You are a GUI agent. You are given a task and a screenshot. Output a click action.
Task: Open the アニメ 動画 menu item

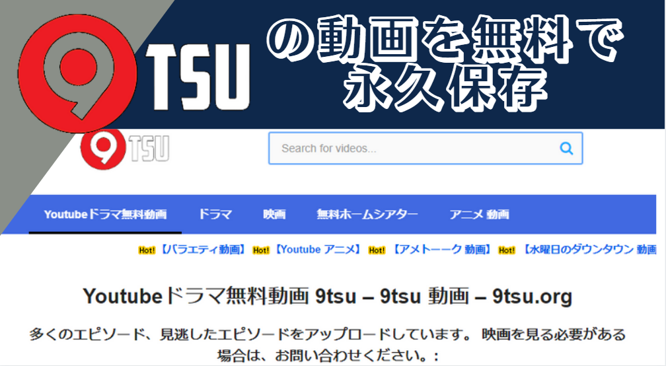(479, 215)
